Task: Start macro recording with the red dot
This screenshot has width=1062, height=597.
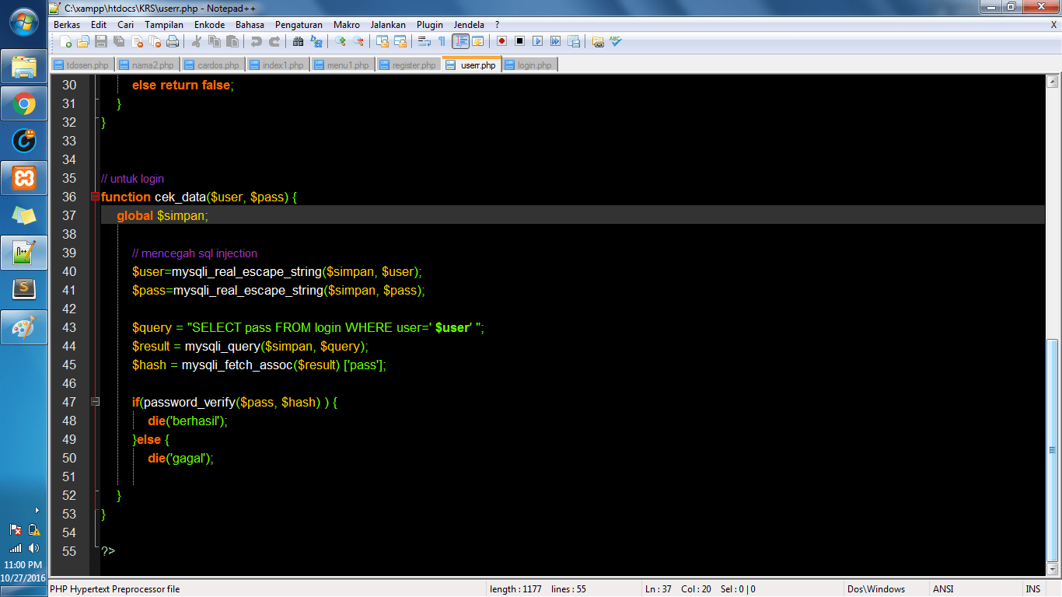Action: coord(501,41)
